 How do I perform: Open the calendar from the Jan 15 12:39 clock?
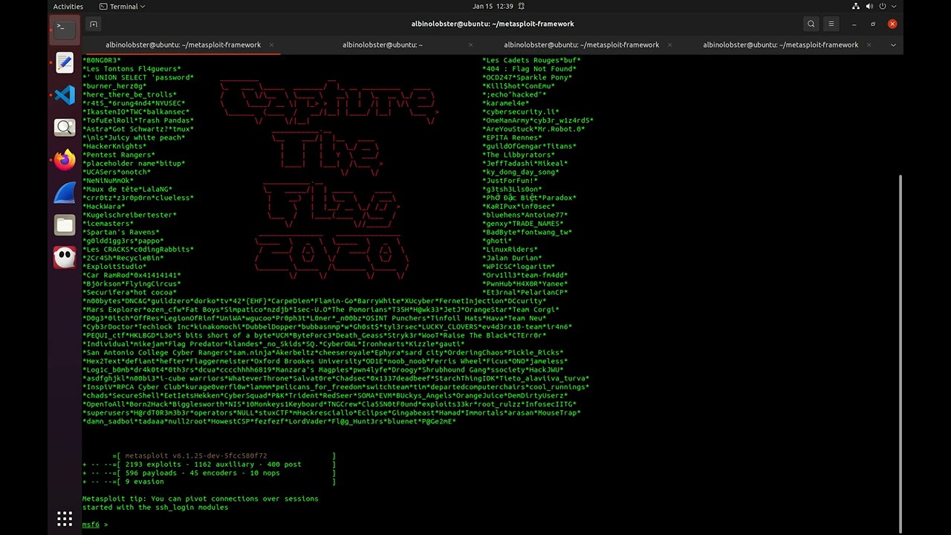pyautogui.click(x=493, y=6)
